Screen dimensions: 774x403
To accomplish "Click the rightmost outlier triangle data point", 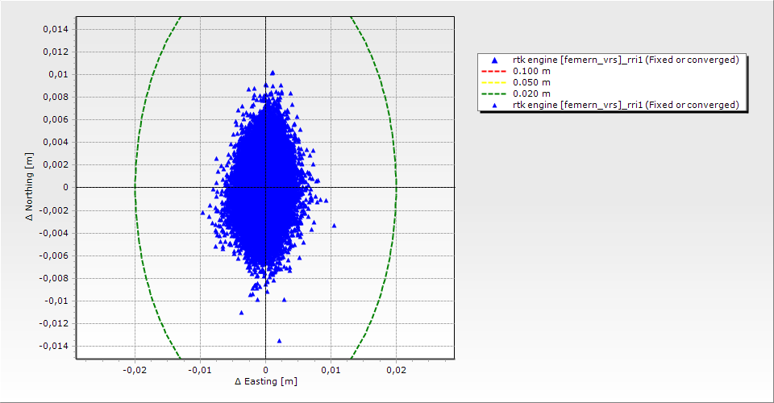I will tap(334, 225).
